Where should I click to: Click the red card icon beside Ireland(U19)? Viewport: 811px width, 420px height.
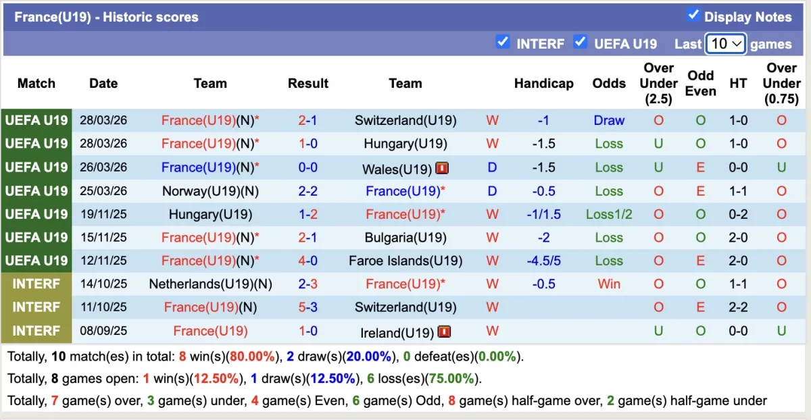click(444, 332)
